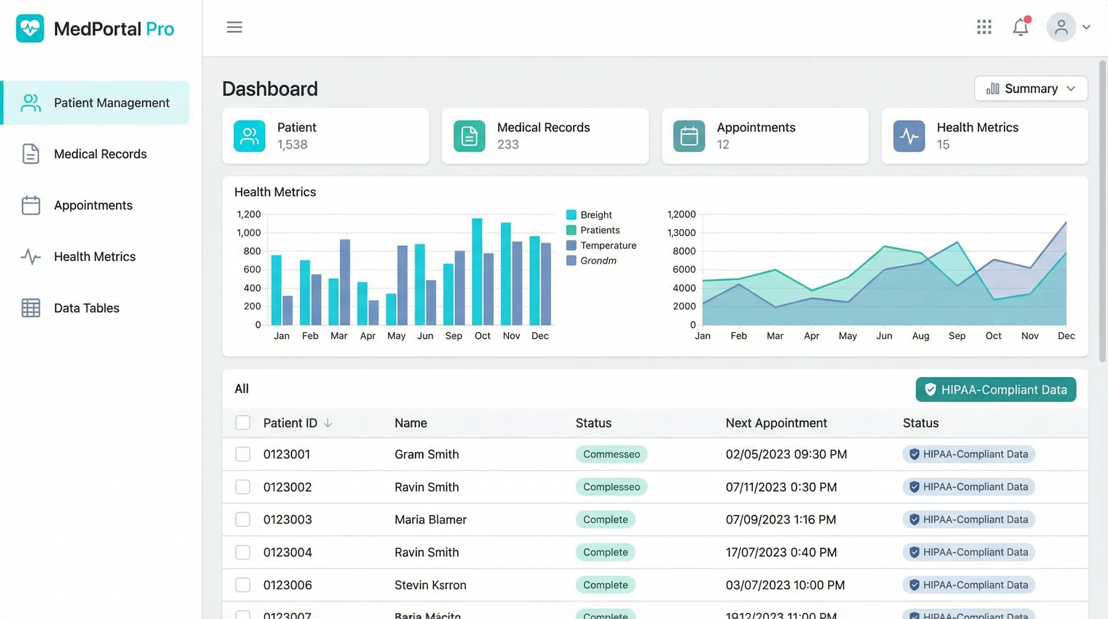Select the Medical Records sidebar icon
This screenshot has height=619, width=1108.
(x=29, y=154)
